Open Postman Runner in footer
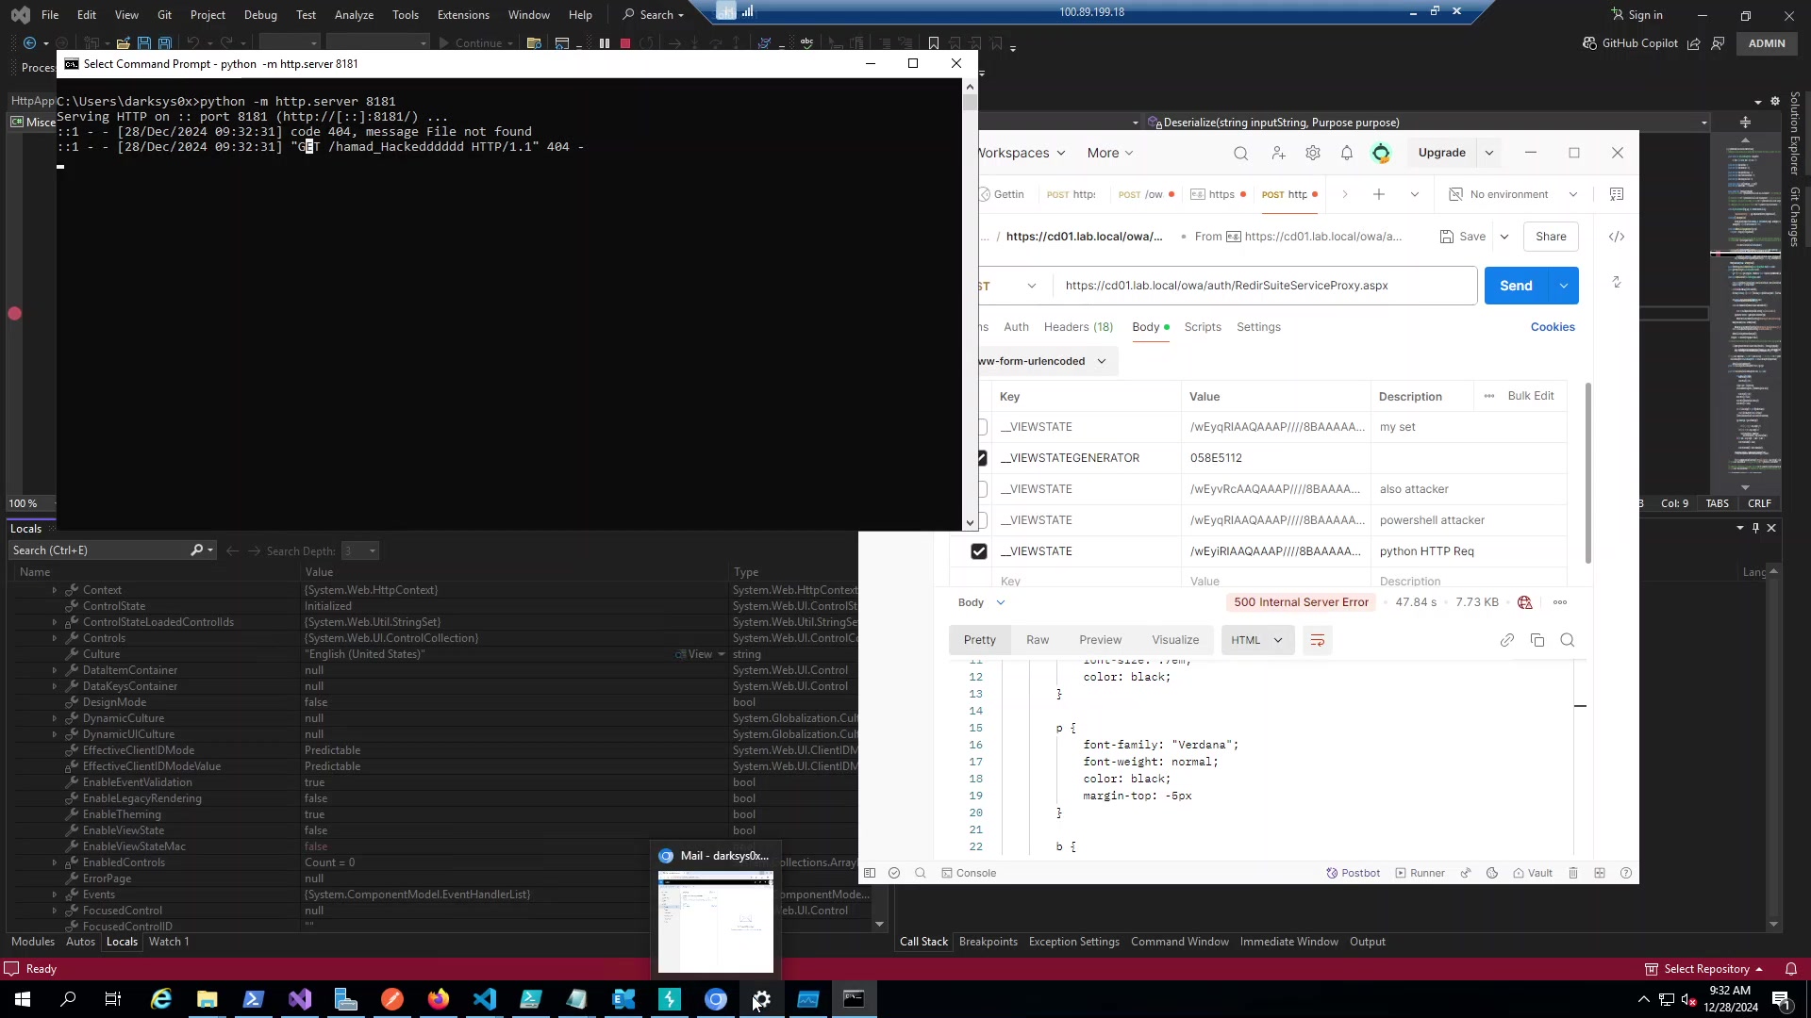Viewport: 1811px width, 1018px height. [x=1421, y=873]
